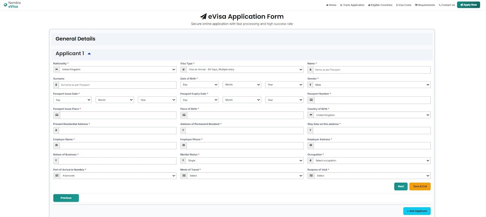The image size is (486, 217).
Task: Expand the Occupation dropdown
Action: point(372,160)
